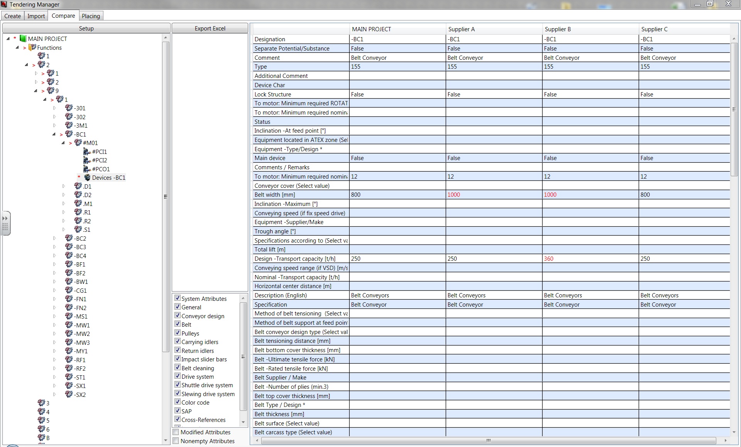Collapse the -BC1 tree node
This screenshot has width=741, height=447.
[54, 134]
